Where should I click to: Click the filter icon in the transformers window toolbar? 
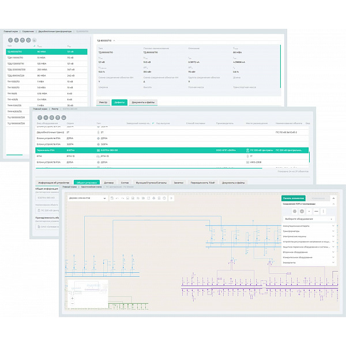(10, 40)
